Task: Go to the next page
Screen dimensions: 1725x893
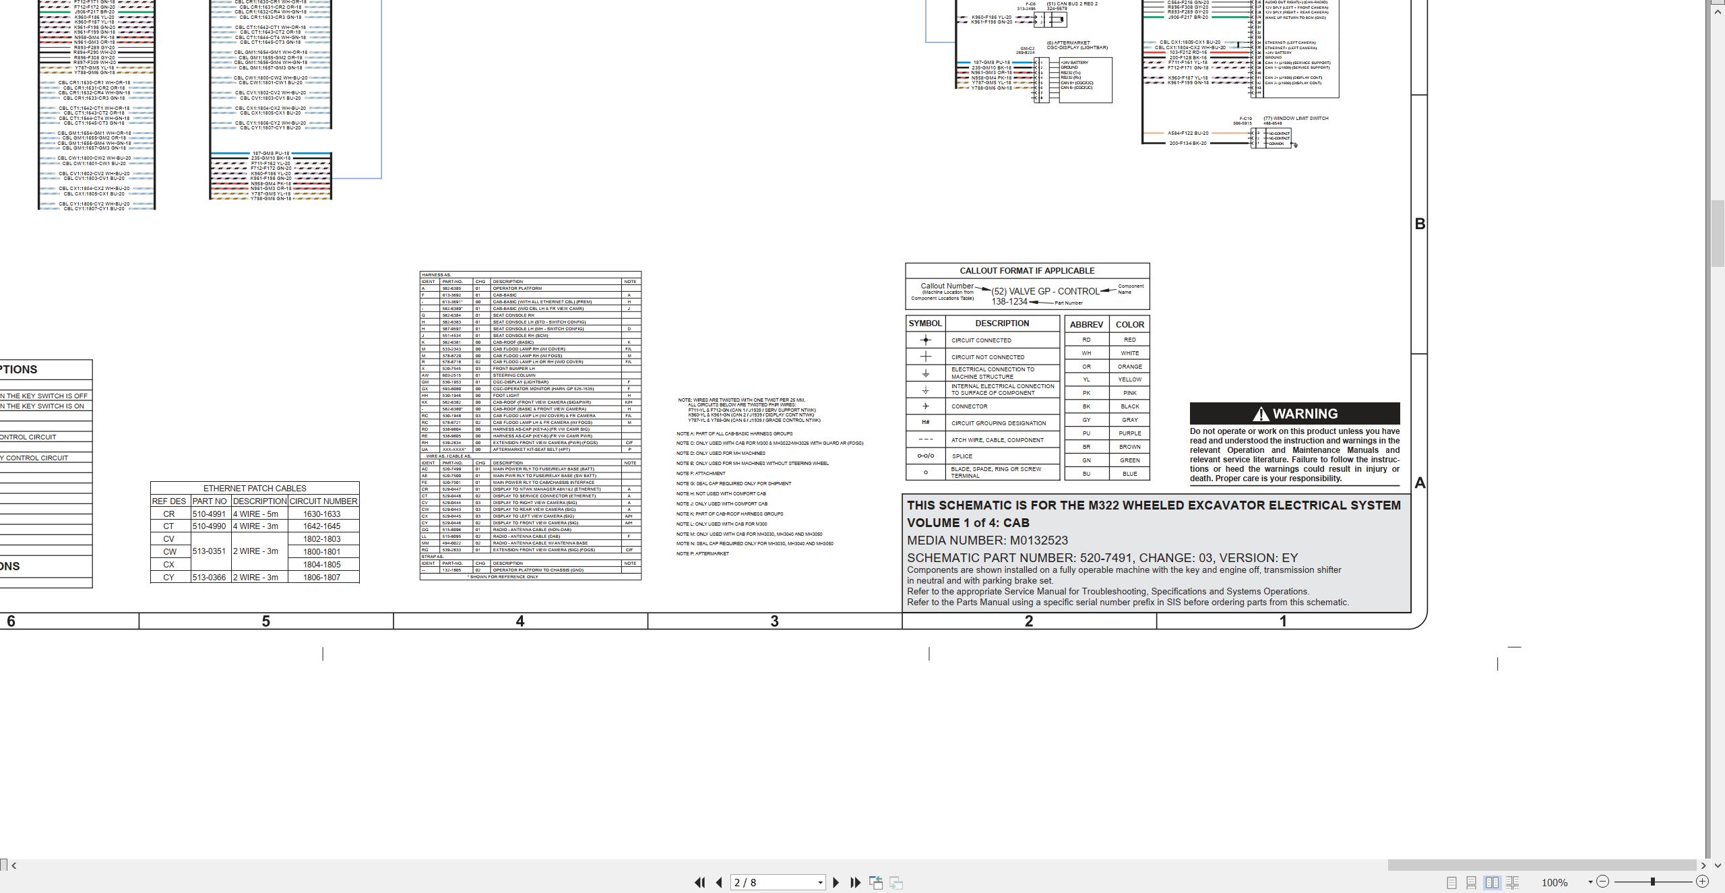Action: pyautogui.click(x=836, y=882)
